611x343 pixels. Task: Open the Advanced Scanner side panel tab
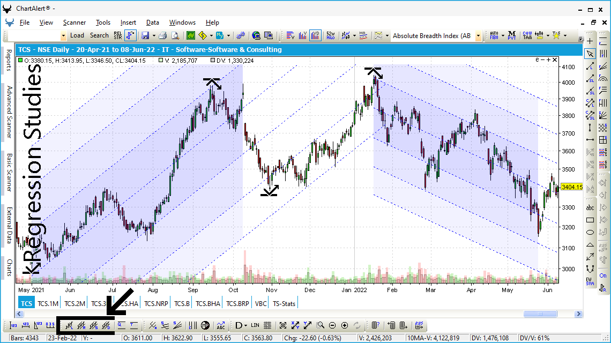(9, 112)
